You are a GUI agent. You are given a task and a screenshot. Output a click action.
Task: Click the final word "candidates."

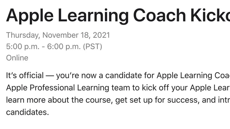tap(27, 112)
